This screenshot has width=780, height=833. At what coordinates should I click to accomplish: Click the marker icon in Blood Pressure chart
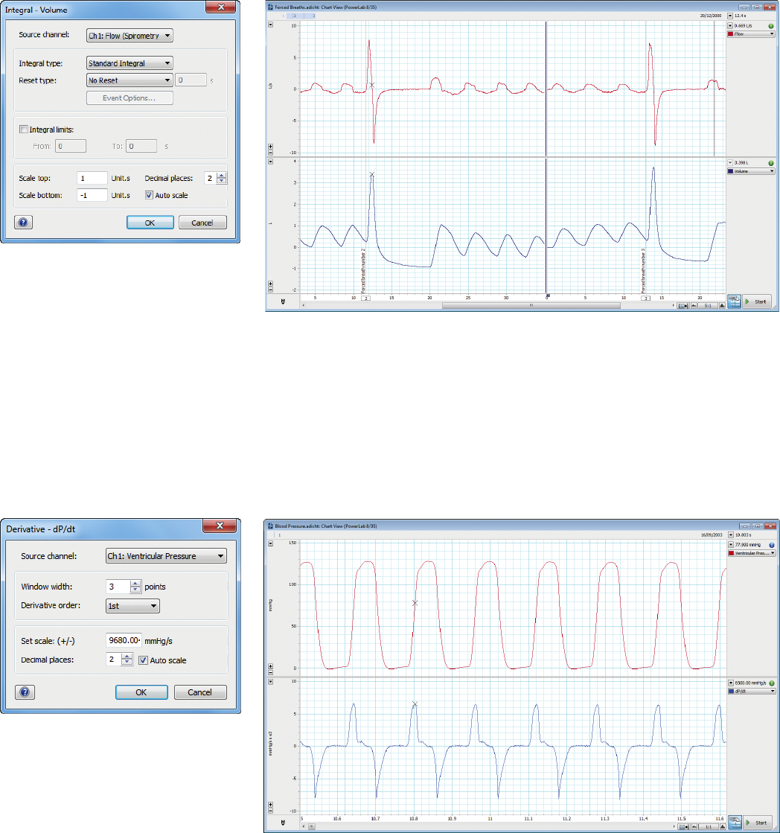283,823
